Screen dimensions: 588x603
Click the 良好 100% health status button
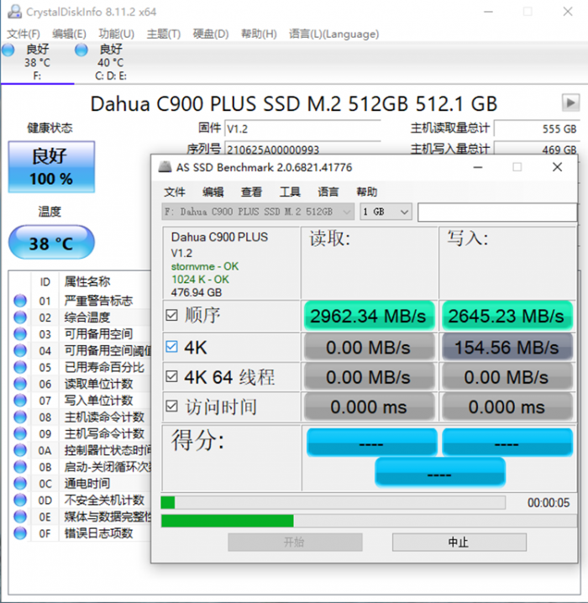tap(51, 166)
